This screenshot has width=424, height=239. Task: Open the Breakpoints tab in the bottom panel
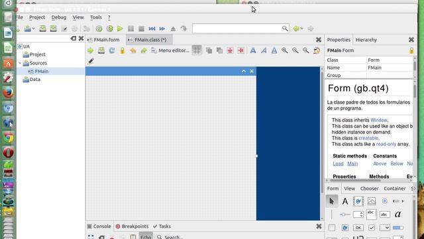[x=132, y=226]
